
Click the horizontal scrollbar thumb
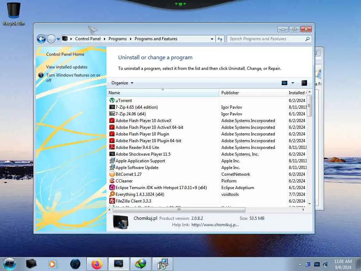point(179,210)
